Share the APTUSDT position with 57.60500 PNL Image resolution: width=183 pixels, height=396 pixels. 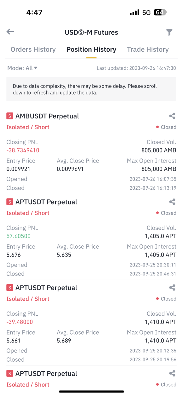172,202
